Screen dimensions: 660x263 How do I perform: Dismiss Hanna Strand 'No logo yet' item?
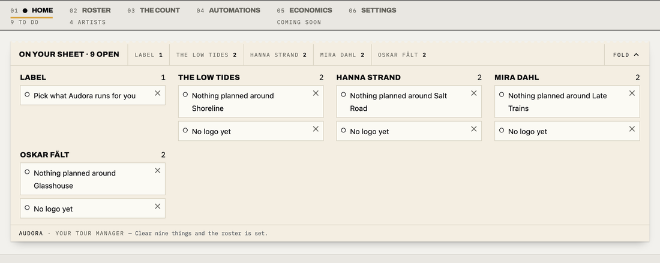point(474,129)
